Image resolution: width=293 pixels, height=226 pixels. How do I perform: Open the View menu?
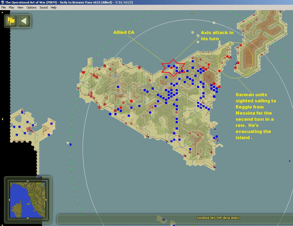pyautogui.click(x=20, y=7)
